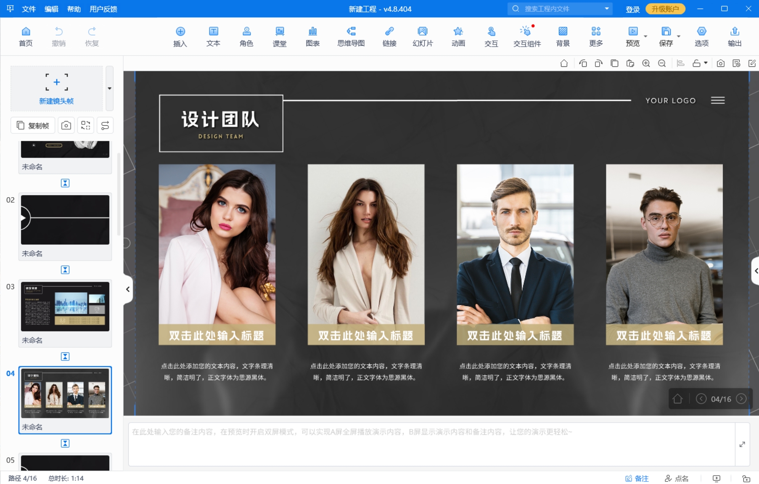
Task: Zoom out of the canvas
Action: point(662,63)
